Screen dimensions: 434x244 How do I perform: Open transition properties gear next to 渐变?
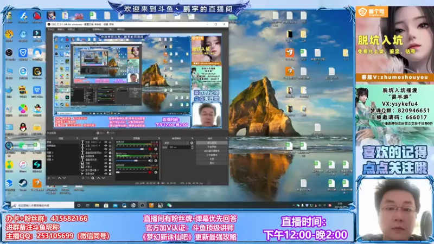point(192,143)
